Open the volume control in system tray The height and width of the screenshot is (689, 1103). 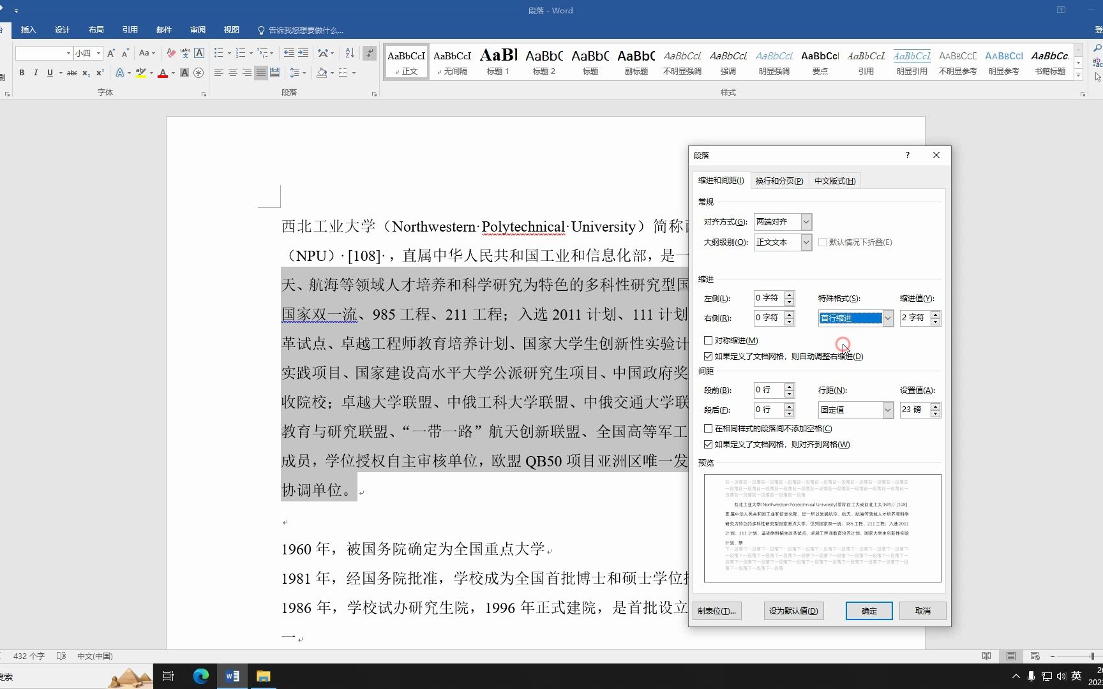1061,676
